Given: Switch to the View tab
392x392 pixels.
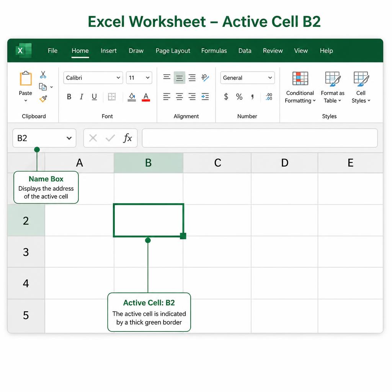Looking at the screenshot, I should pos(301,51).
